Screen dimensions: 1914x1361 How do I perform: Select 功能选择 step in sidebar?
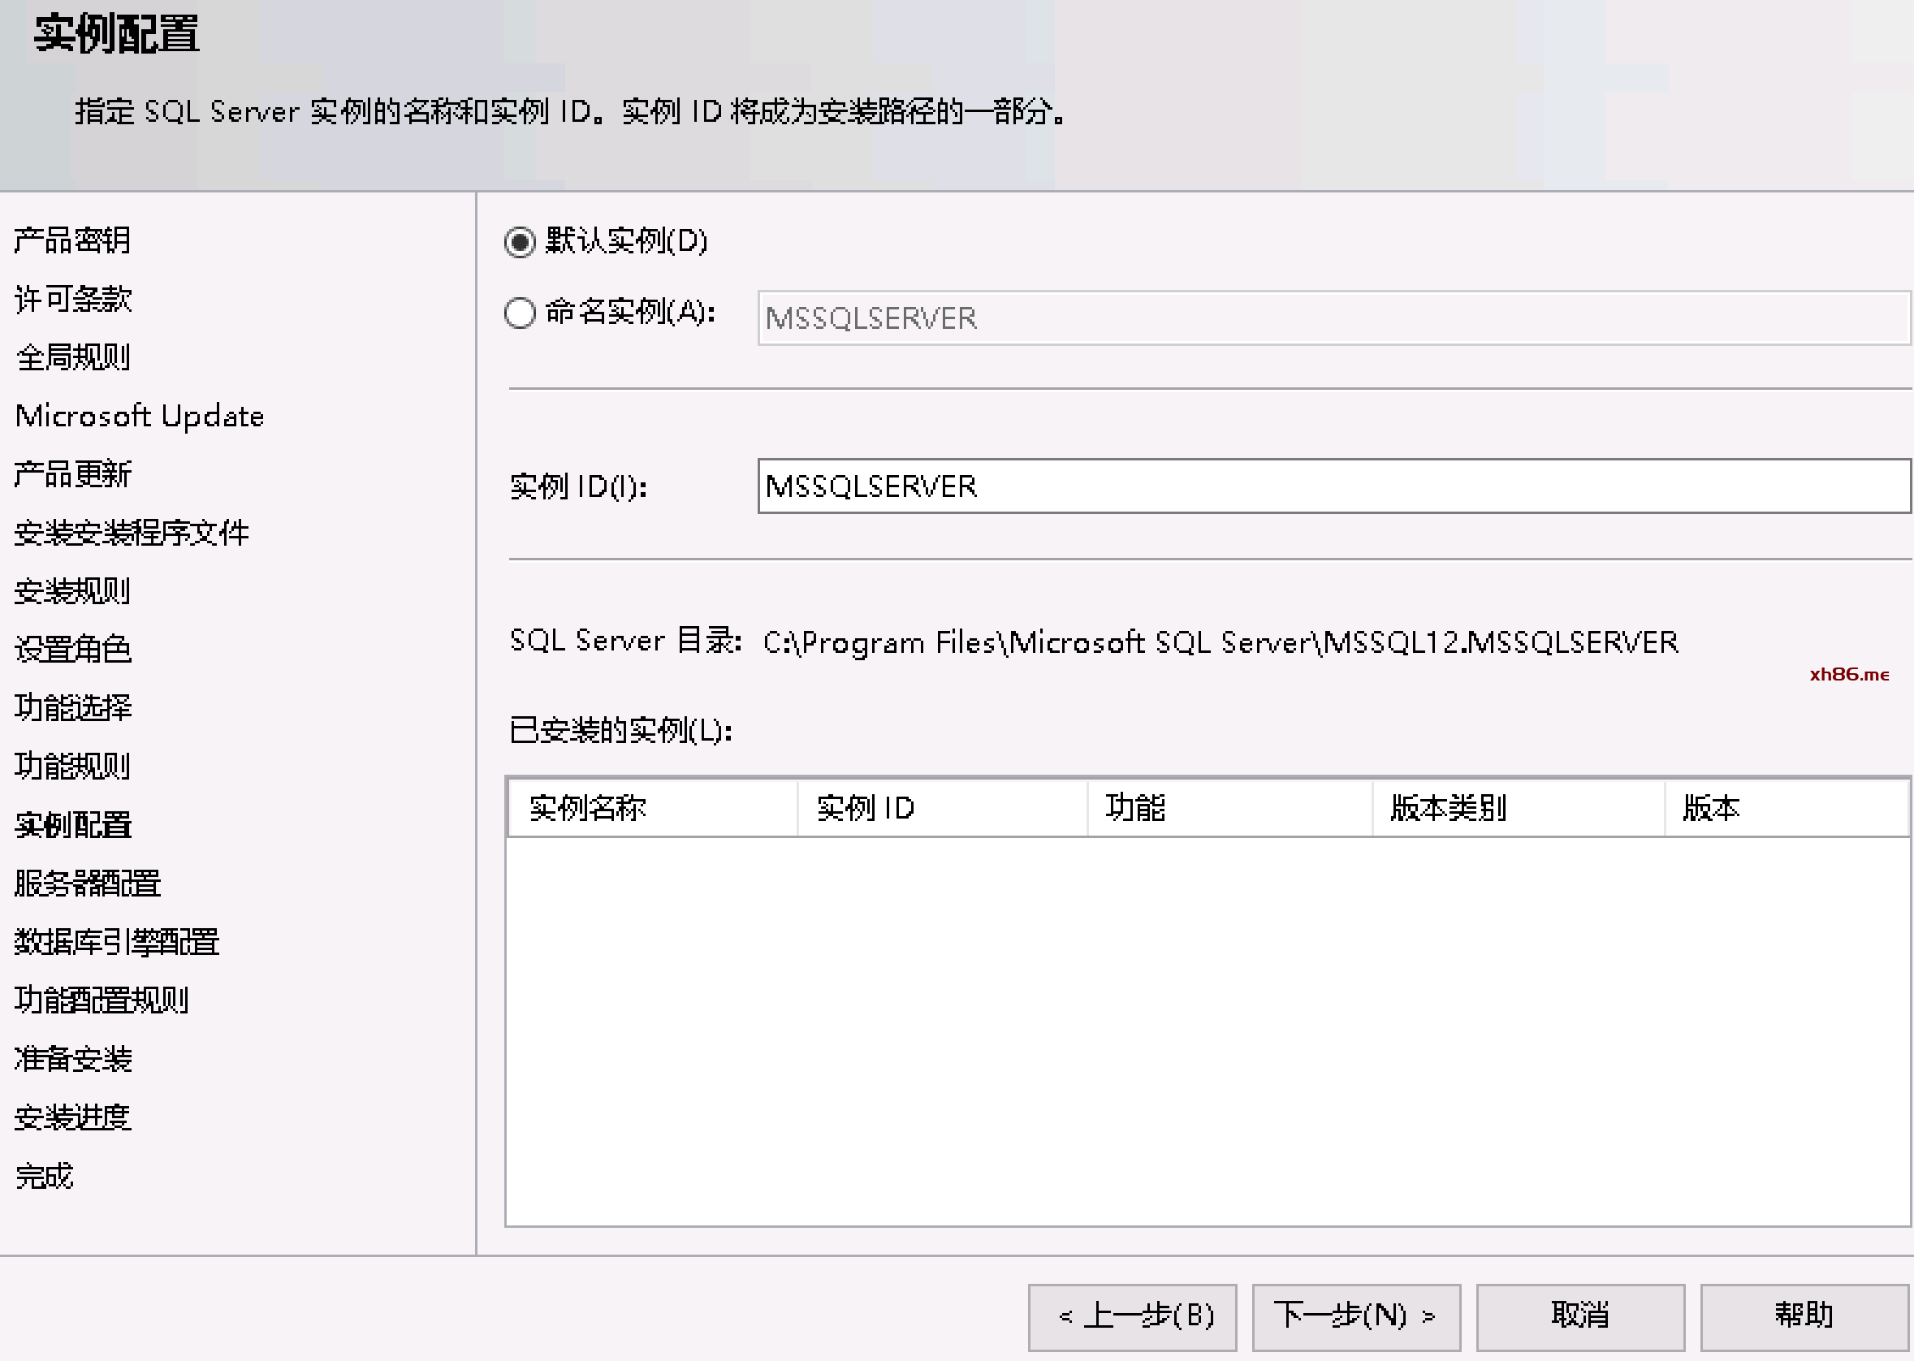pos(73,708)
